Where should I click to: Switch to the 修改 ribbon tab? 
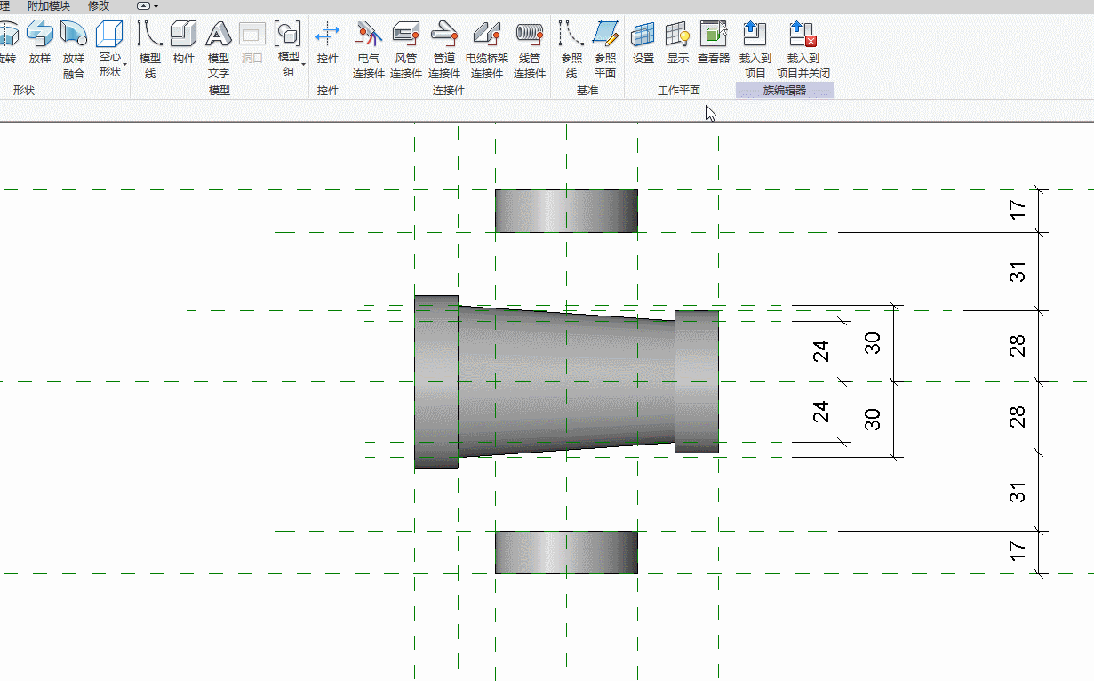pyautogui.click(x=99, y=6)
